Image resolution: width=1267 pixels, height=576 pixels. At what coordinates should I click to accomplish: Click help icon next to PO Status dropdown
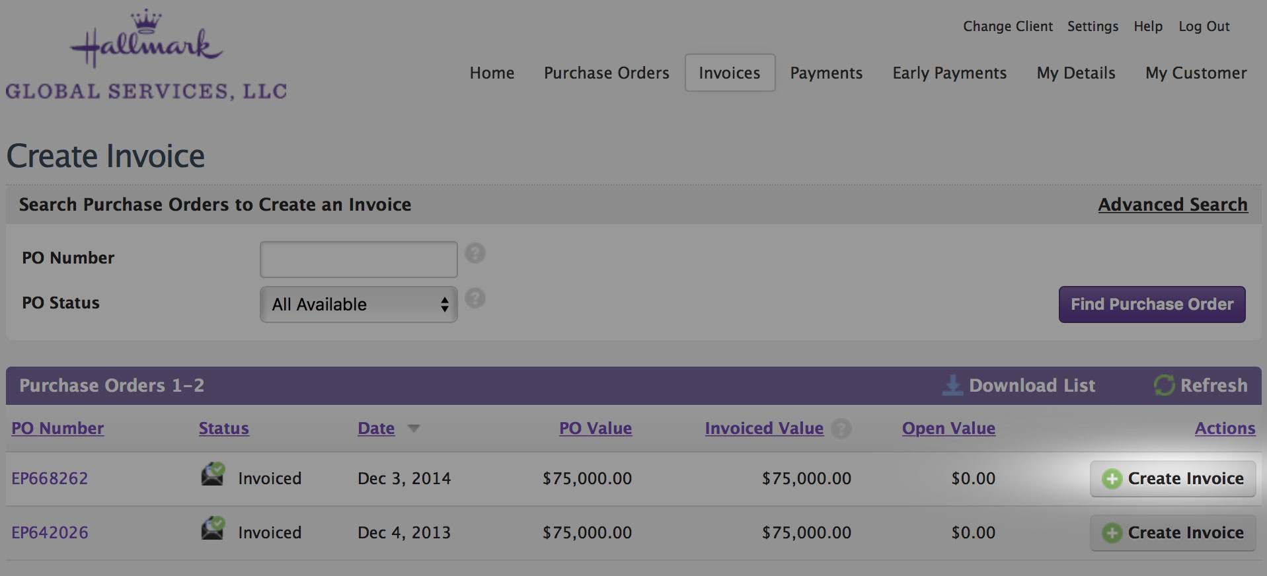point(475,299)
